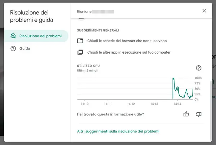
Task: Click the 'Hai trovato questa informazione utile?' text
Action: click(110, 114)
